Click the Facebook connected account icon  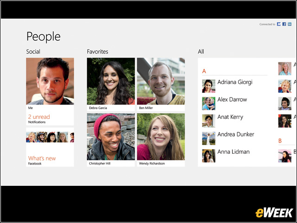pos(284,24)
